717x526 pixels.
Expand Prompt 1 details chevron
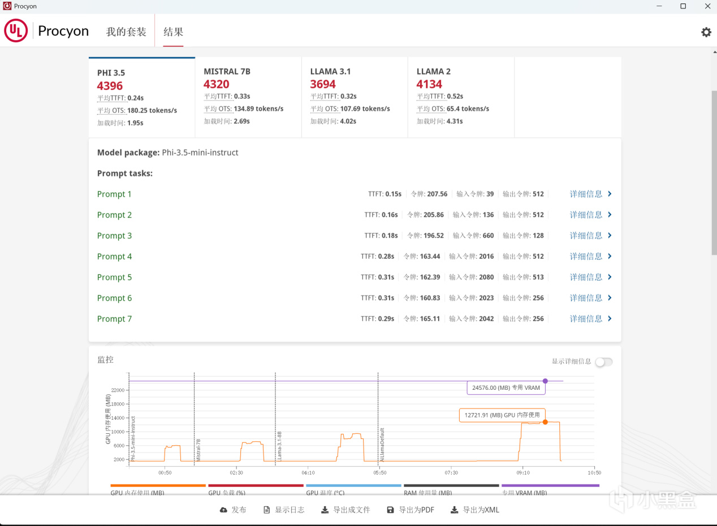(x=610, y=194)
